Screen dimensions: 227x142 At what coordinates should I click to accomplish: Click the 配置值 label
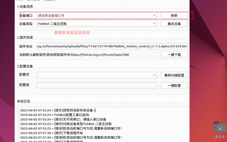pyautogui.click(x=24, y=85)
